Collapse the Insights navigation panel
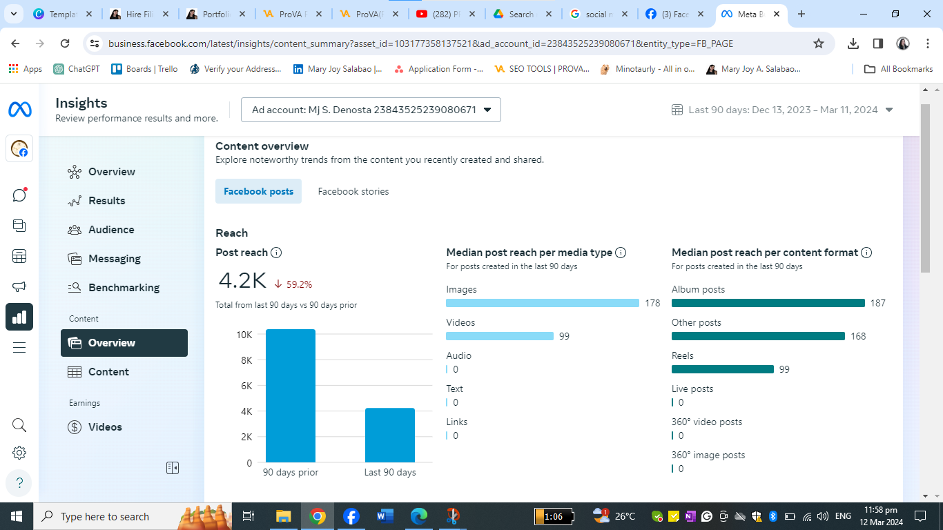 [173, 468]
